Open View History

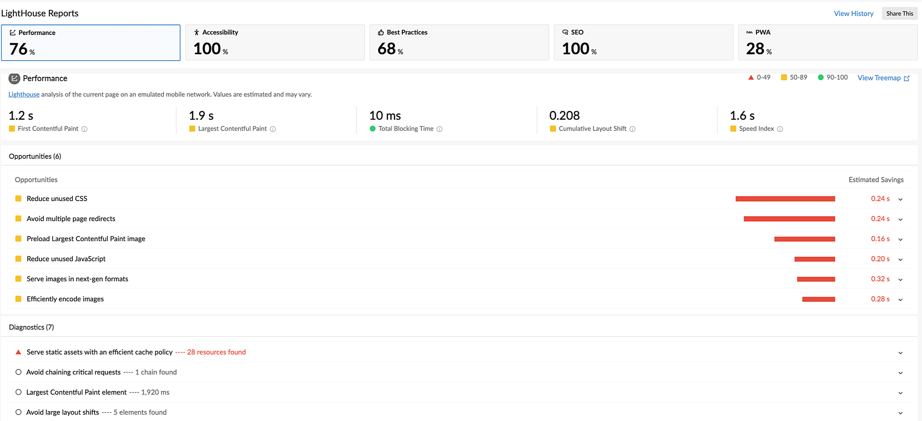[x=853, y=13]
